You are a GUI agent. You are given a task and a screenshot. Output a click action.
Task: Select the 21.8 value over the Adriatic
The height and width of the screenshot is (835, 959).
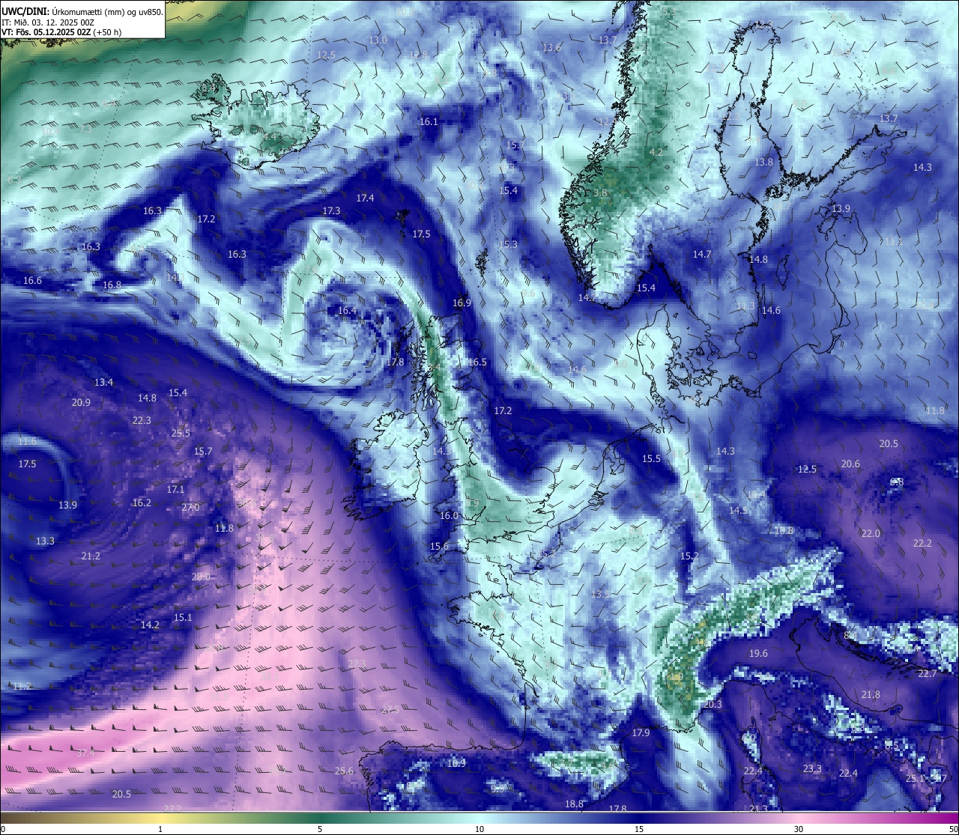point(871,694)
